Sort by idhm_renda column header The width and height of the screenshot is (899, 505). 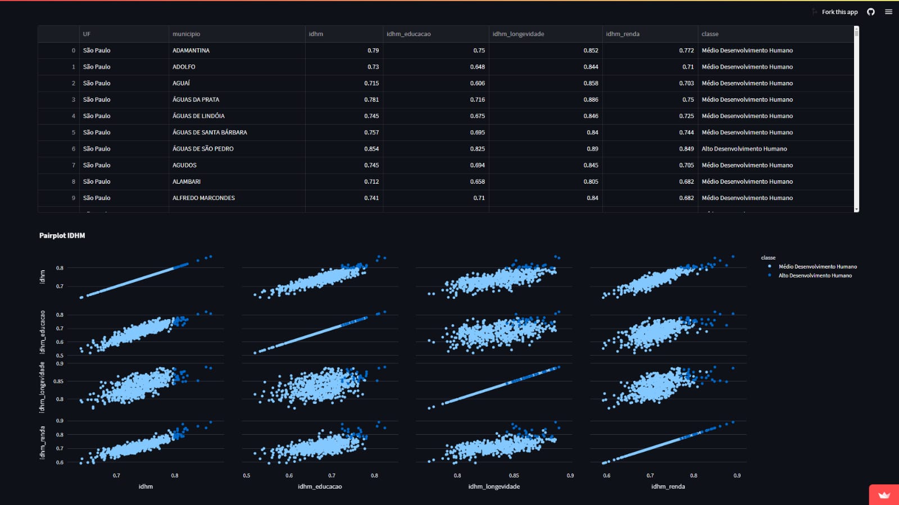pyautogui.click(x=650, y=34)
